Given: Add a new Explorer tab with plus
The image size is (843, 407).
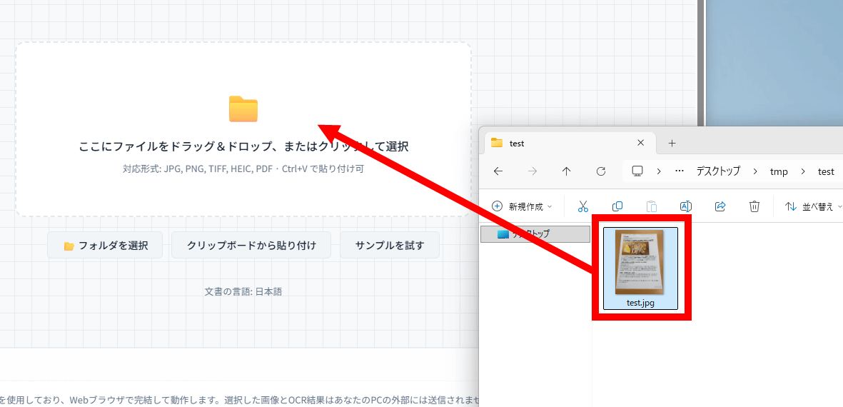Looking at the screenshot, I should tap(672, 143).
